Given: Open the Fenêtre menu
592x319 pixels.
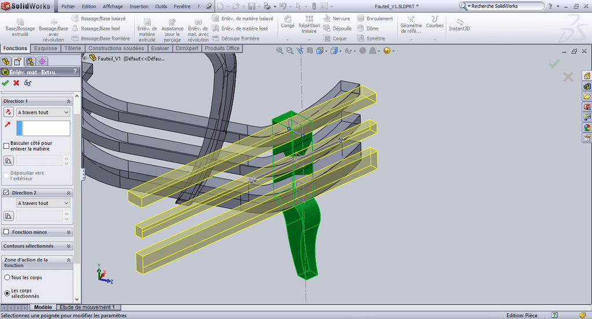Looking at the screenshot, I should (182, 6).
